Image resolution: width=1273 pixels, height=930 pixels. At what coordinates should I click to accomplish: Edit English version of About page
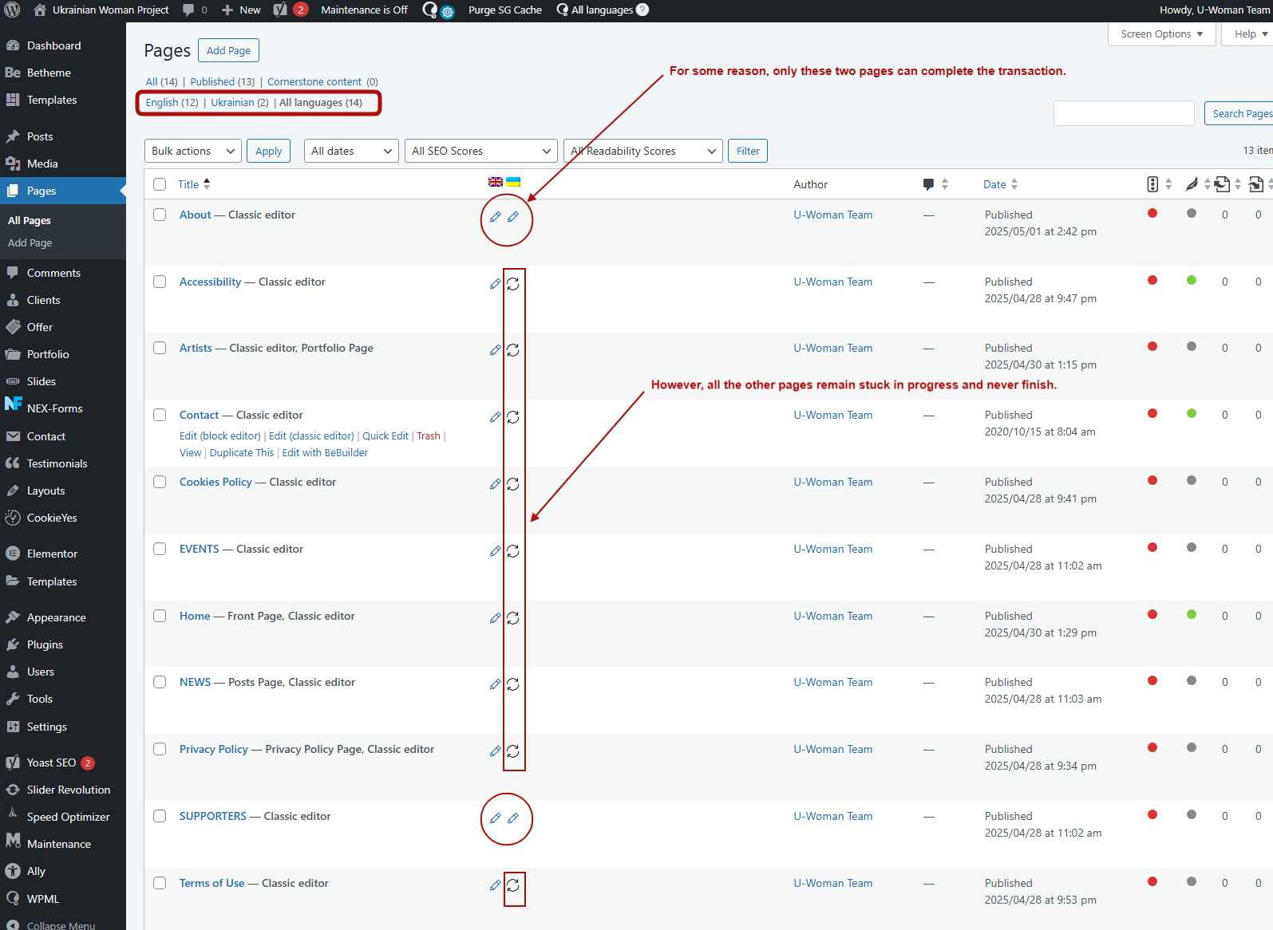coord(496,217)
